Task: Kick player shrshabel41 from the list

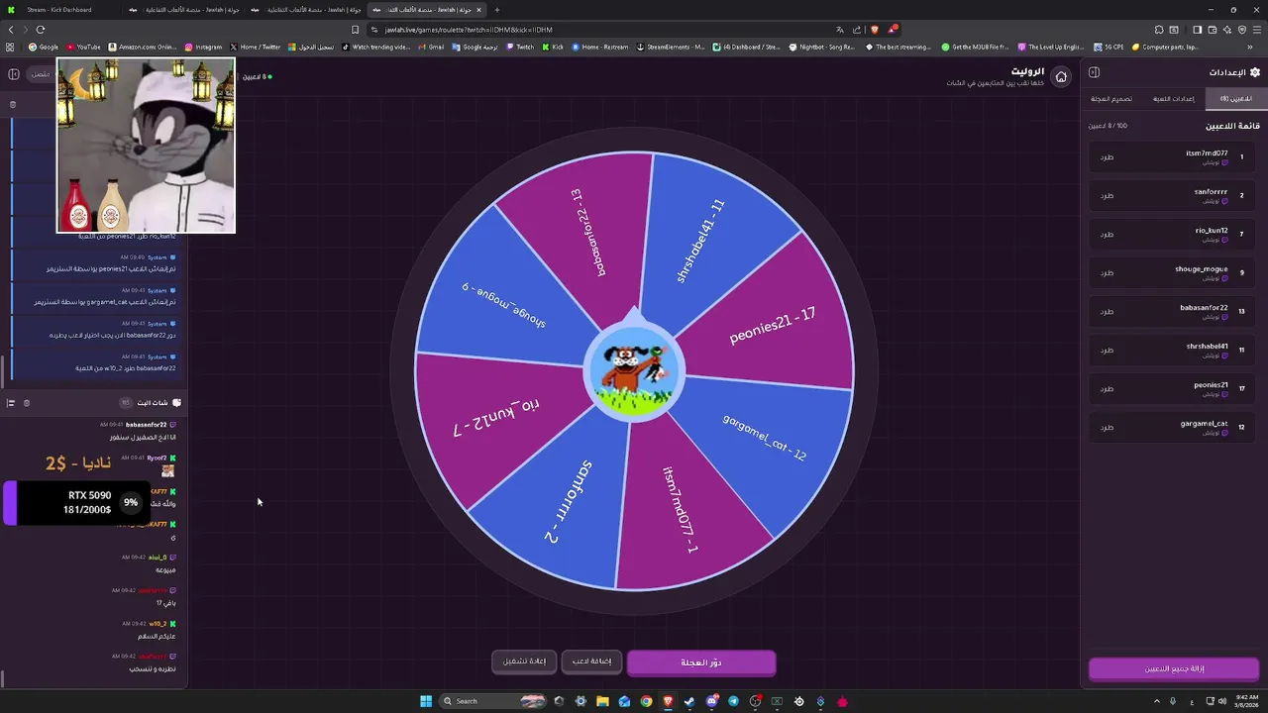Action: pos(1107,350)
